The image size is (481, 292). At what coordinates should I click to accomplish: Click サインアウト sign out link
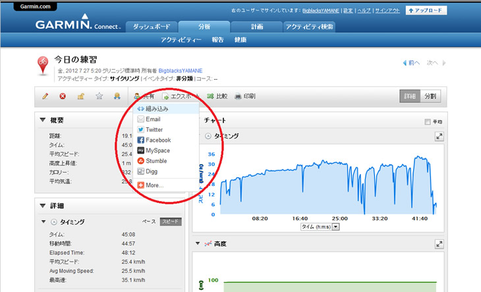387,11
